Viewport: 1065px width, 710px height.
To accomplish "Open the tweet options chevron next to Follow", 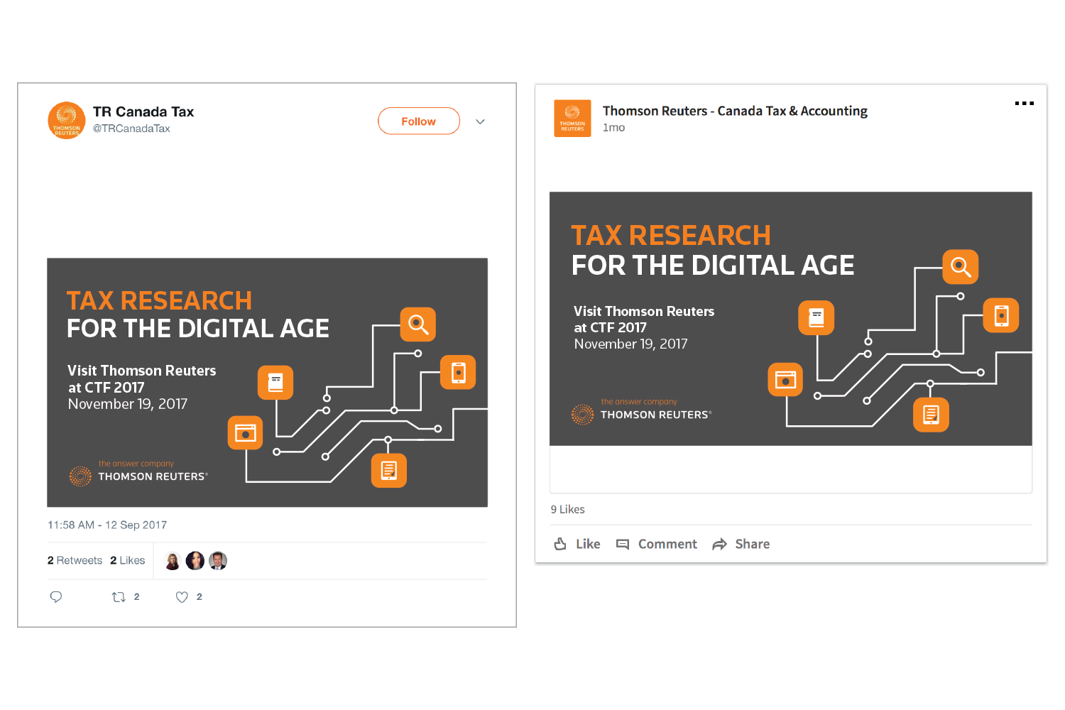I will click(480, 121).
